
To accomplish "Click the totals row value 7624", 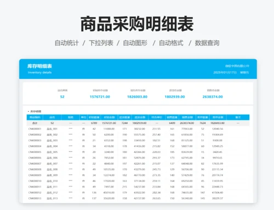I will pyautogui.click(x=203, y=123).
